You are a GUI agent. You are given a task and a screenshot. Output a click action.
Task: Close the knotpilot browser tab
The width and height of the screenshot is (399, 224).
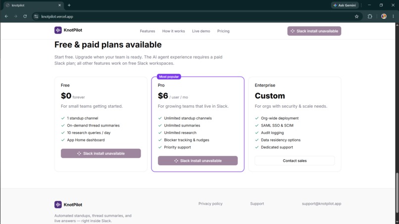59,5
